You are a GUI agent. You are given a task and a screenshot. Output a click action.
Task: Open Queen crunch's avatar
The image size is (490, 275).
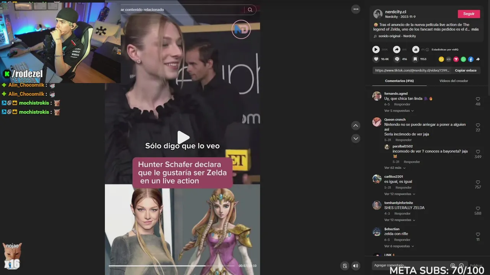(377, 122)
